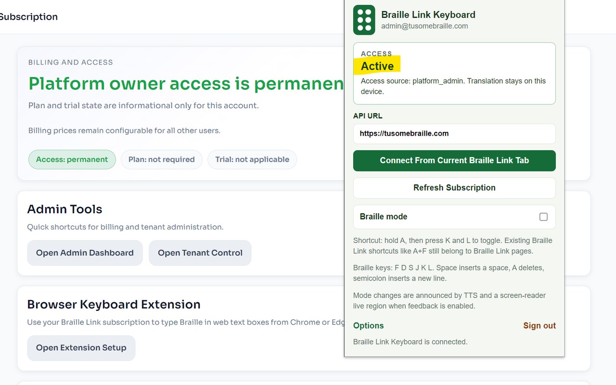616x385 pixels.
Task: Click the 'Access source: platform_admin' description text
Action: pos(453,86)
